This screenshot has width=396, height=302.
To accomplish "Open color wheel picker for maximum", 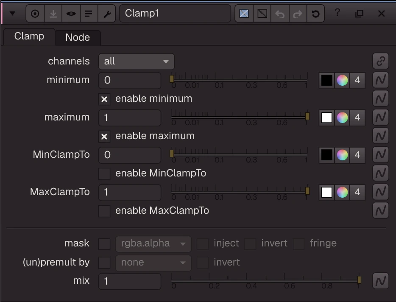I will [342, 118].
